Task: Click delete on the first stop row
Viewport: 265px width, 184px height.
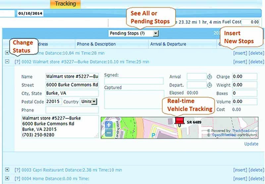Action: 256,53
